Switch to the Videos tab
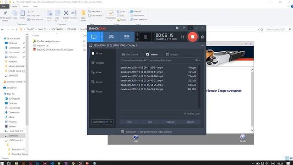Image resolution: width=293 pixels, height=165 pixels. 152,55
